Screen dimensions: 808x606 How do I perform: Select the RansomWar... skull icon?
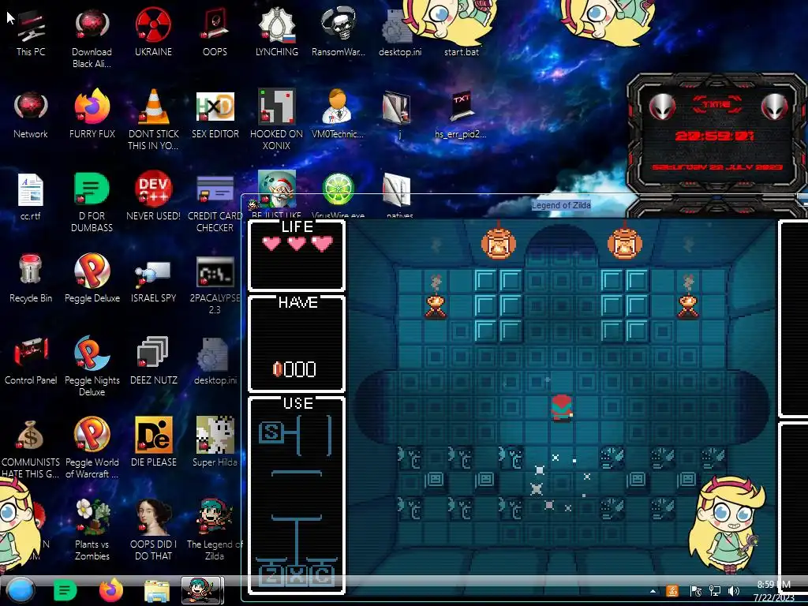(338, 31)
